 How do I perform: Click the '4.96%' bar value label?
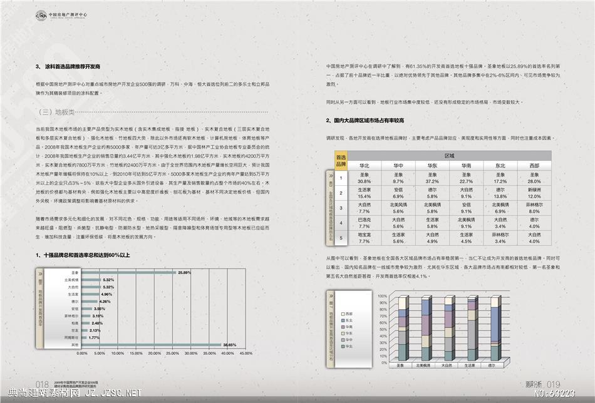[x=106, y=294]
